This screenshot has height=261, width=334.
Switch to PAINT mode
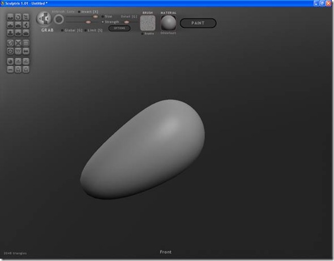(198, 23)
